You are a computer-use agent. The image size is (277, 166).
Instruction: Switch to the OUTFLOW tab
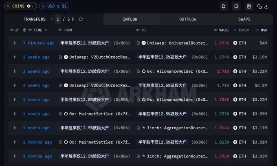[188, 19]
